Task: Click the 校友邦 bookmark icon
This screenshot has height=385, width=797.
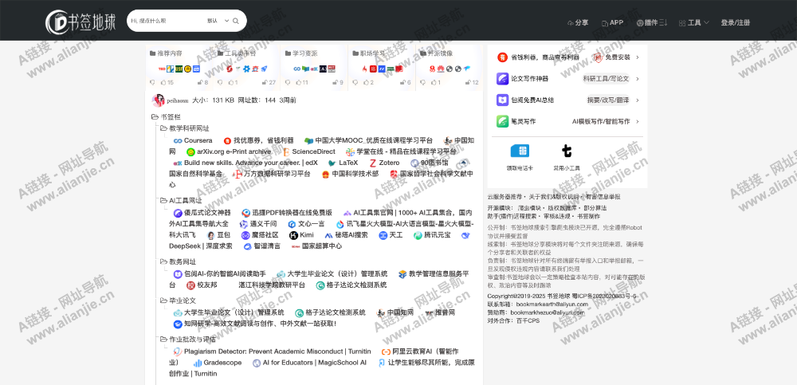Action: (190, 285)
